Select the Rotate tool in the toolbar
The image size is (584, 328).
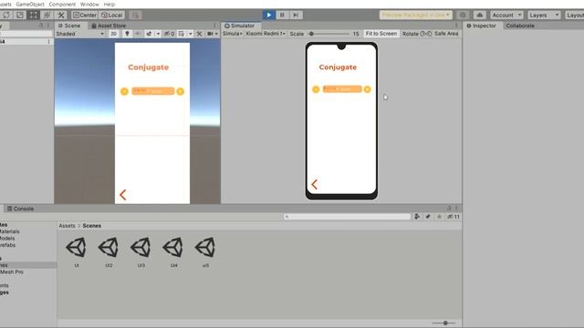tap(6, 15)
